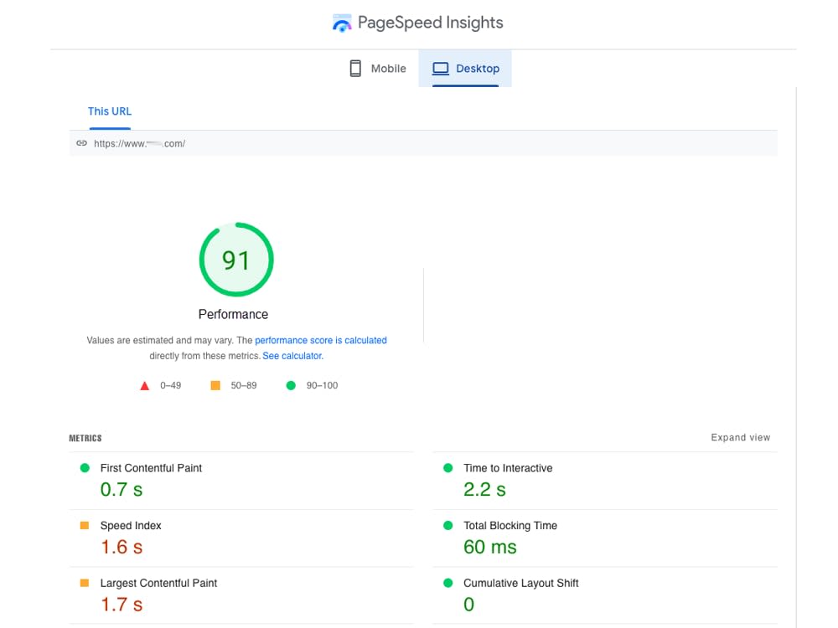Click green dot beside Total Blocking Time

pos(447,526)
